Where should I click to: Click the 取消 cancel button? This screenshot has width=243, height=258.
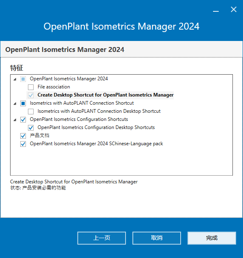(157, 238)
